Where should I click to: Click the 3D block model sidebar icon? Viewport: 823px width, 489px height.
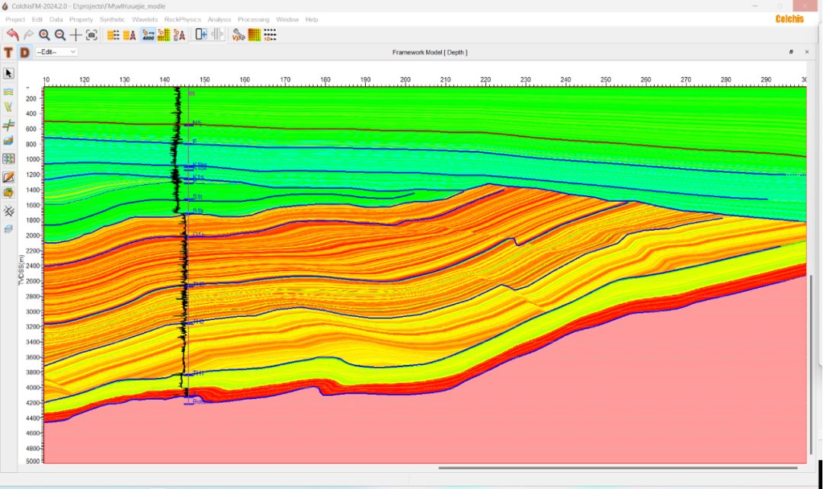click(x=9, y=142)
